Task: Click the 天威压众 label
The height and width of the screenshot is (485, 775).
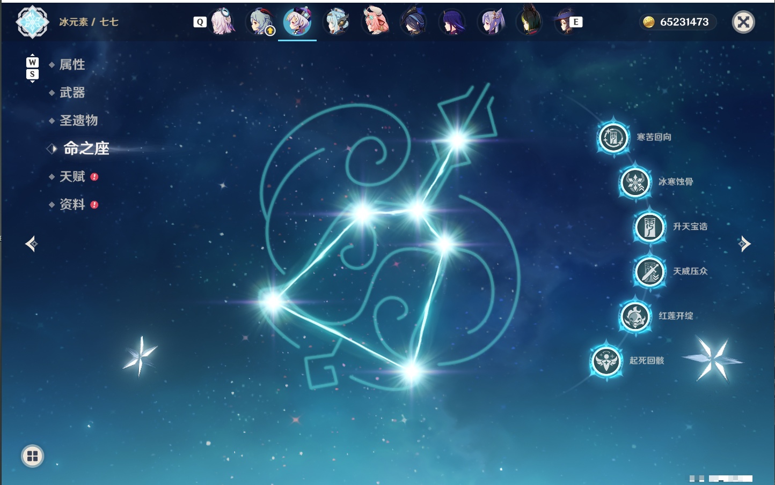Action: click(690, 271)
